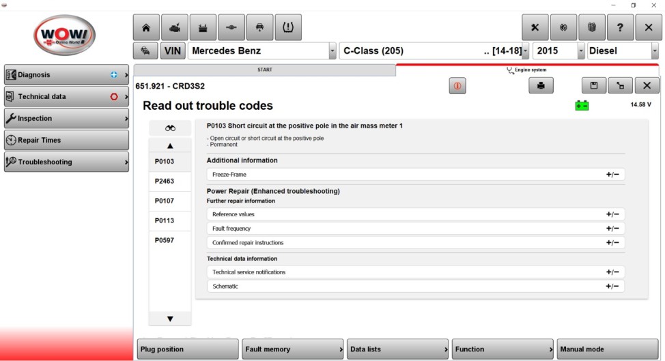Save the trouble code report
This screenshot has height=361, width=665.
point(594,85)
